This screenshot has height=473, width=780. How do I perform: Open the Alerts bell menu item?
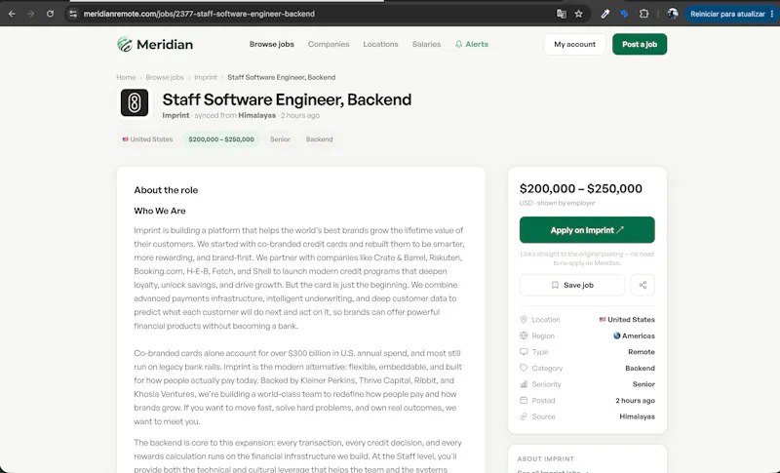tap(472, 44)
